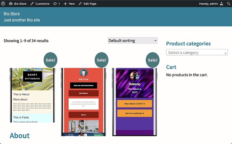Open the updates circular arrows icon
Image resolution: width=232 pixels, height=144 pixels.
coord(55,4)
